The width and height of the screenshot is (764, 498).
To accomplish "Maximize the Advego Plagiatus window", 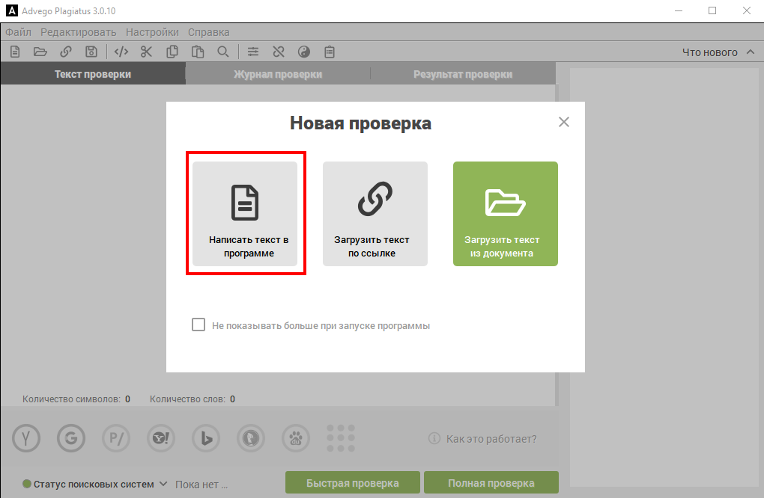I will click(712, 10).
